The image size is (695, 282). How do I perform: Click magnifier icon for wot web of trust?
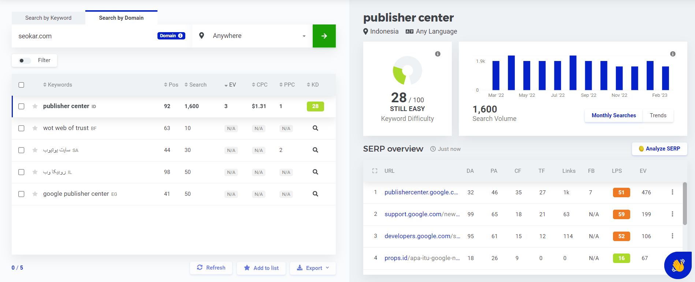click(315, 128)
